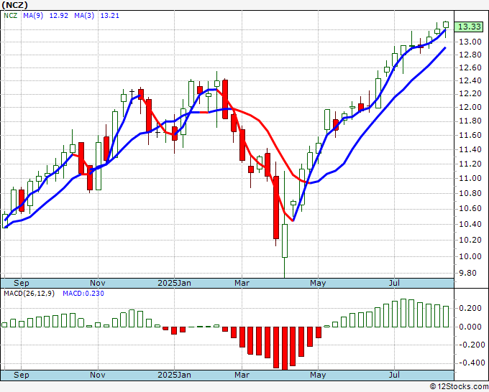Click the tallest green MACD bar in July
The height and width of the screenshot is (392, 489).
403,313
